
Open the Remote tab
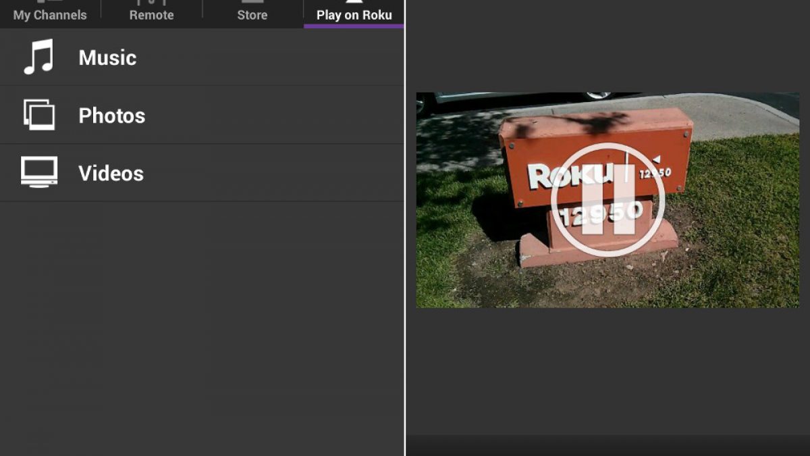151,15
